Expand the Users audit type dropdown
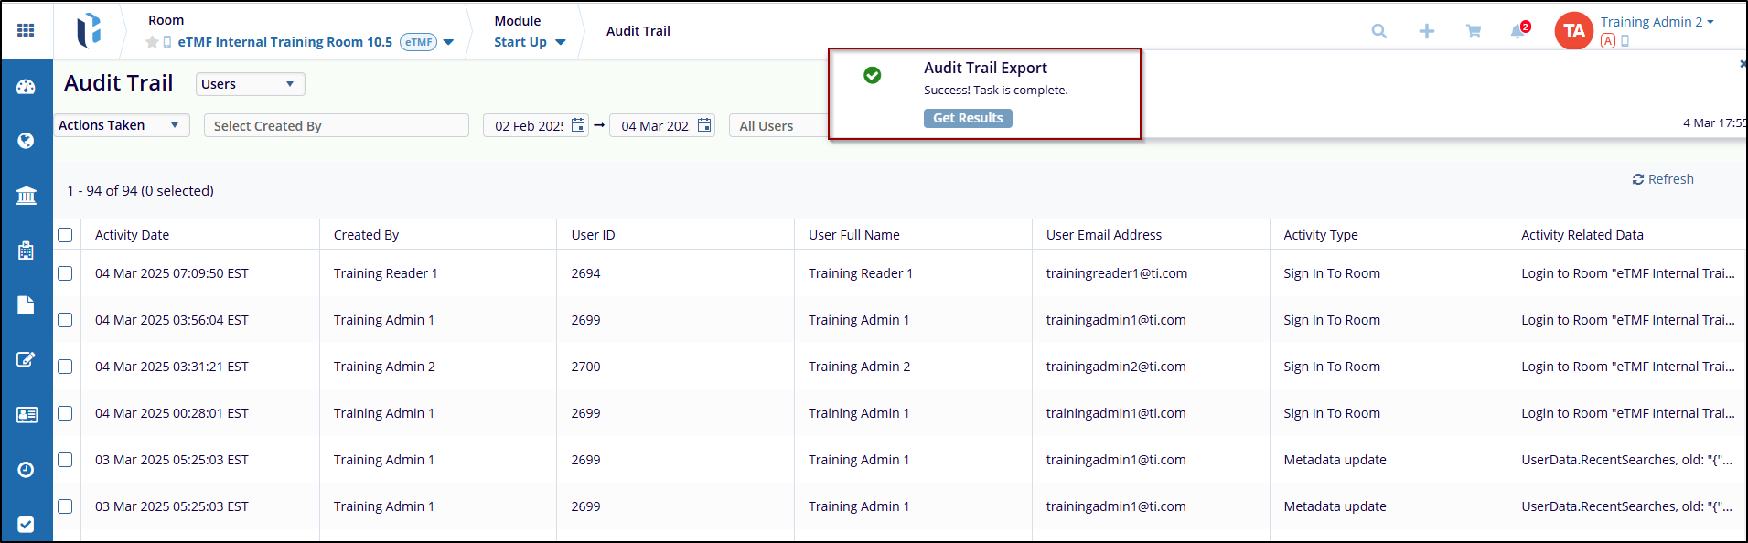The width and height of the screenshot is (1748, 543). (x=250, y=84)
